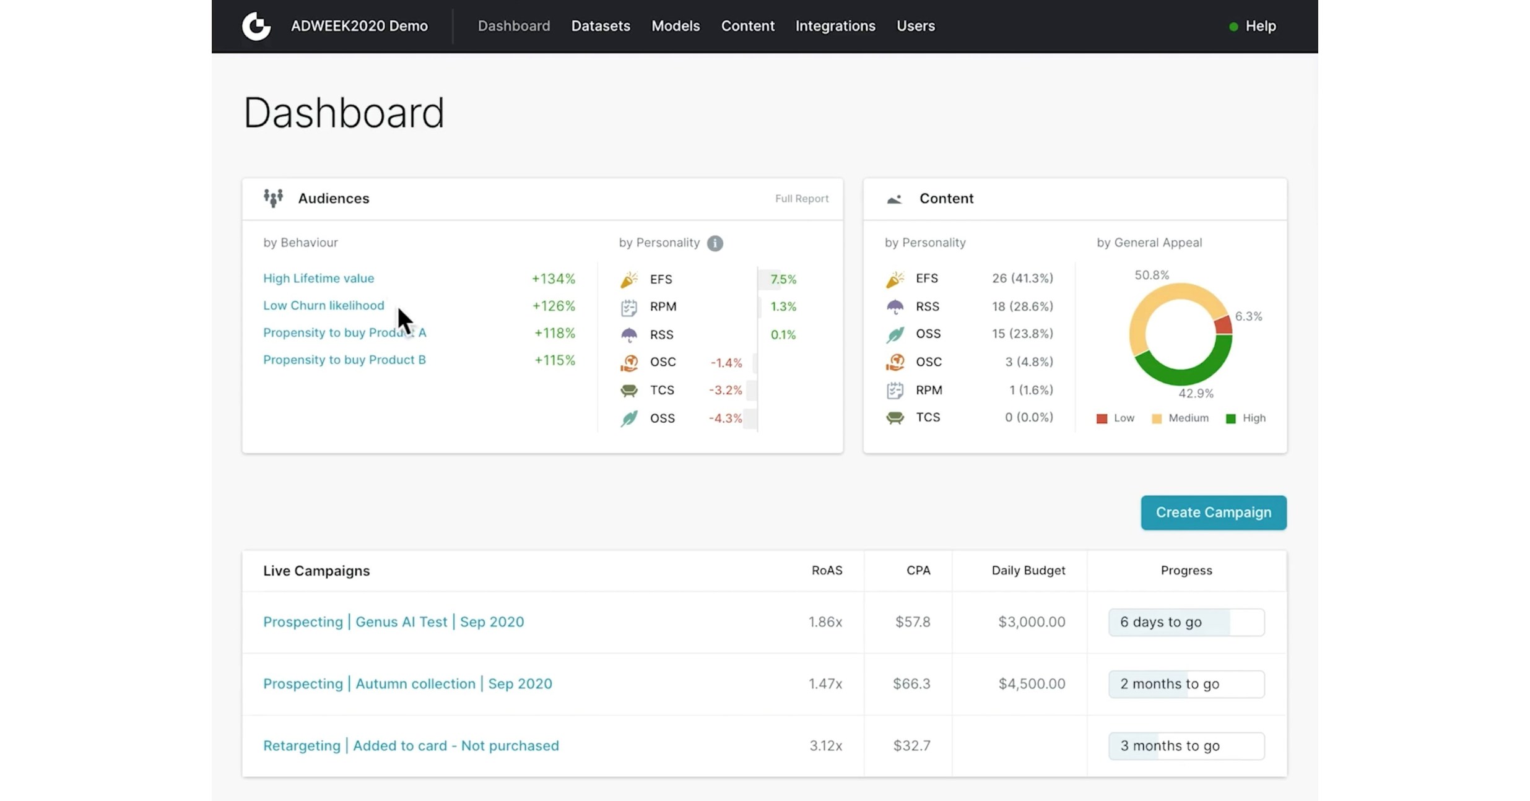Click the 6 days to go progress bar
Screen dimensions: 1530x801
coord(1185,621)
